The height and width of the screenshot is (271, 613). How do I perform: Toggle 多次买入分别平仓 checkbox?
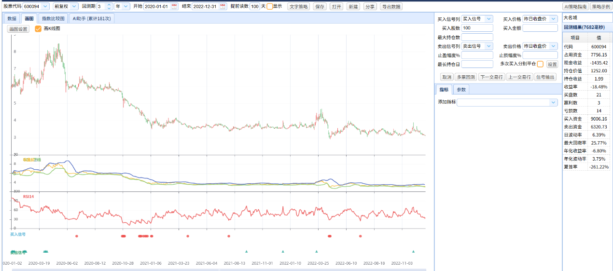pyautogui.click(x=540, y=64)
